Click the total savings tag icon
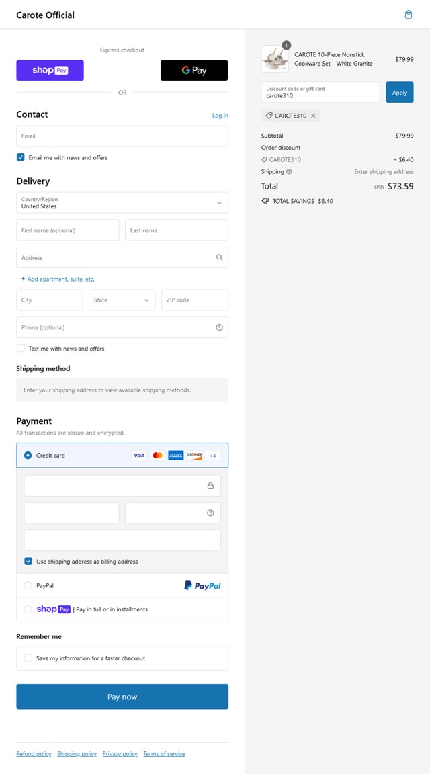Viewport: 430px width, 774px height. click(265, 201)
